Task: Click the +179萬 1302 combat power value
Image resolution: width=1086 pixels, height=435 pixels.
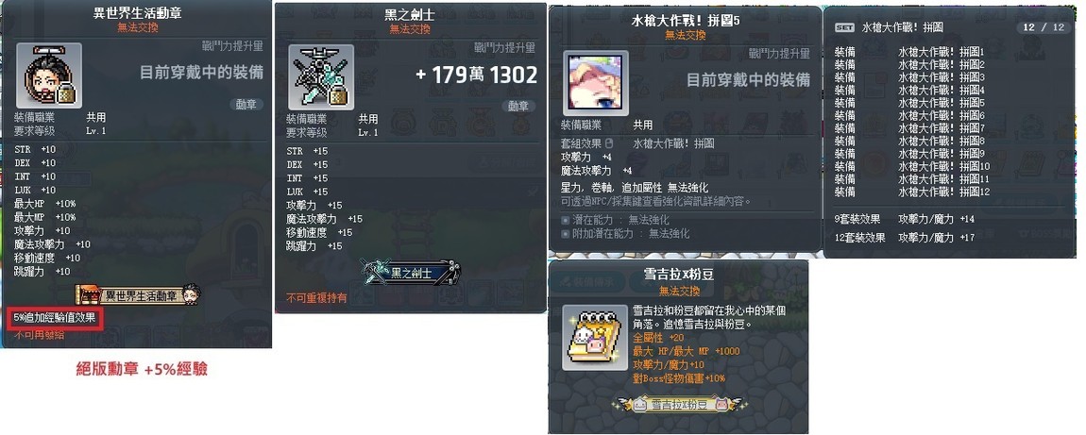Action: click(x=477, y=75)
